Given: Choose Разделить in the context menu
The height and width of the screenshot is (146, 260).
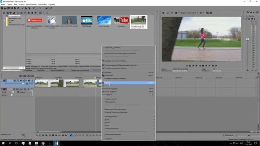Looking at the screenshot, I should [129, 94].
